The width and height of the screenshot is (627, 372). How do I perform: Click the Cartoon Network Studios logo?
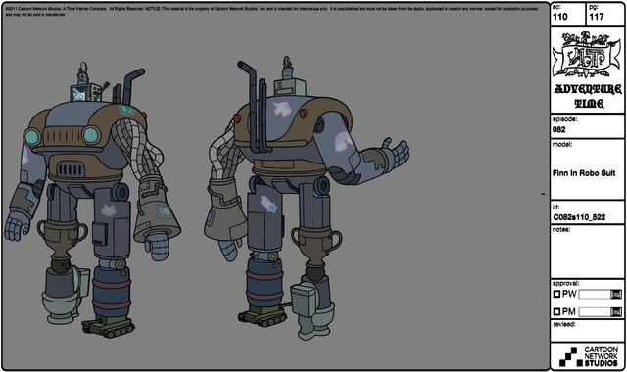tap(589, 356)
